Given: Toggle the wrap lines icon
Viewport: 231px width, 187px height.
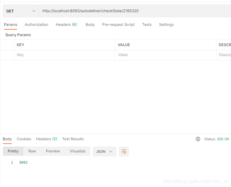Looking at the screenshot, I should 124,151.
